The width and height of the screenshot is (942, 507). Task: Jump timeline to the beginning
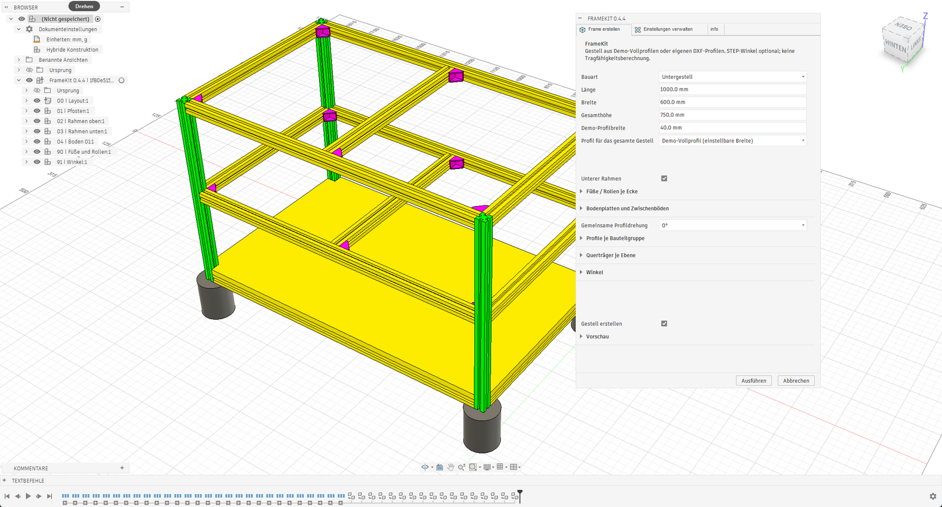[x=7, y=496]
